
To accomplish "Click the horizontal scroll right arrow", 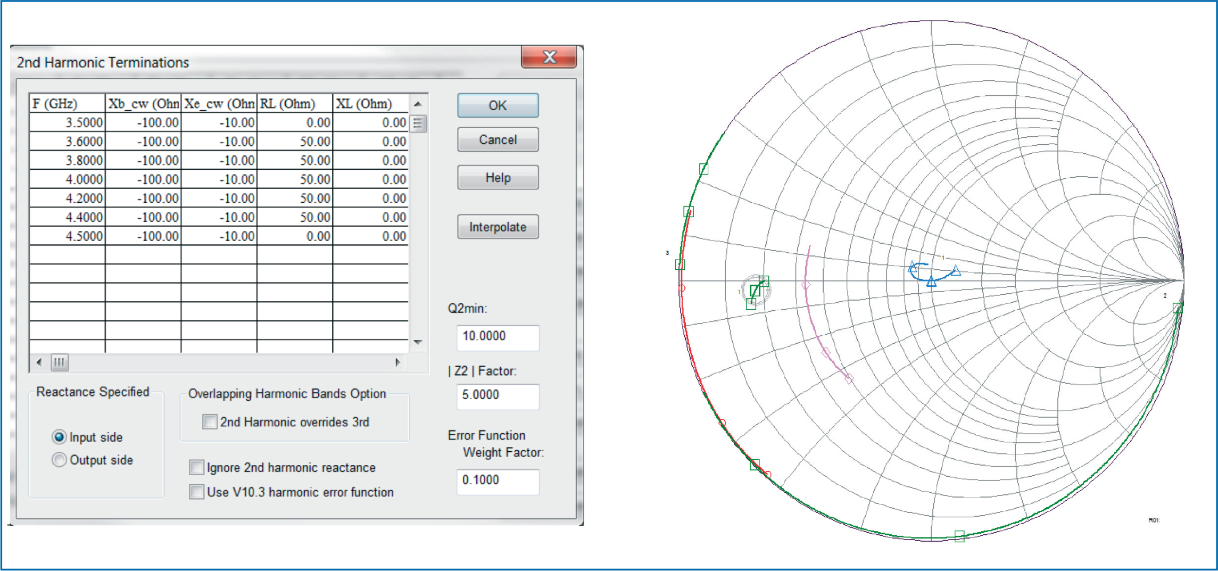I will [397, 362].
